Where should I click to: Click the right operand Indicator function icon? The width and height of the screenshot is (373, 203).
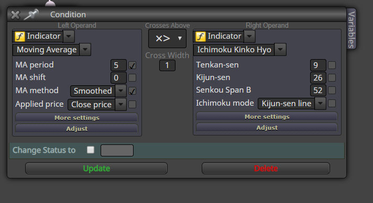tap(201, 37)
